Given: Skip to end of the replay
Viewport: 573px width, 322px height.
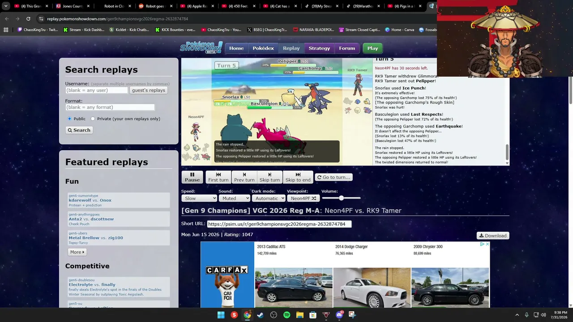Looking at the screenshot, I should (x=298, y=177).
